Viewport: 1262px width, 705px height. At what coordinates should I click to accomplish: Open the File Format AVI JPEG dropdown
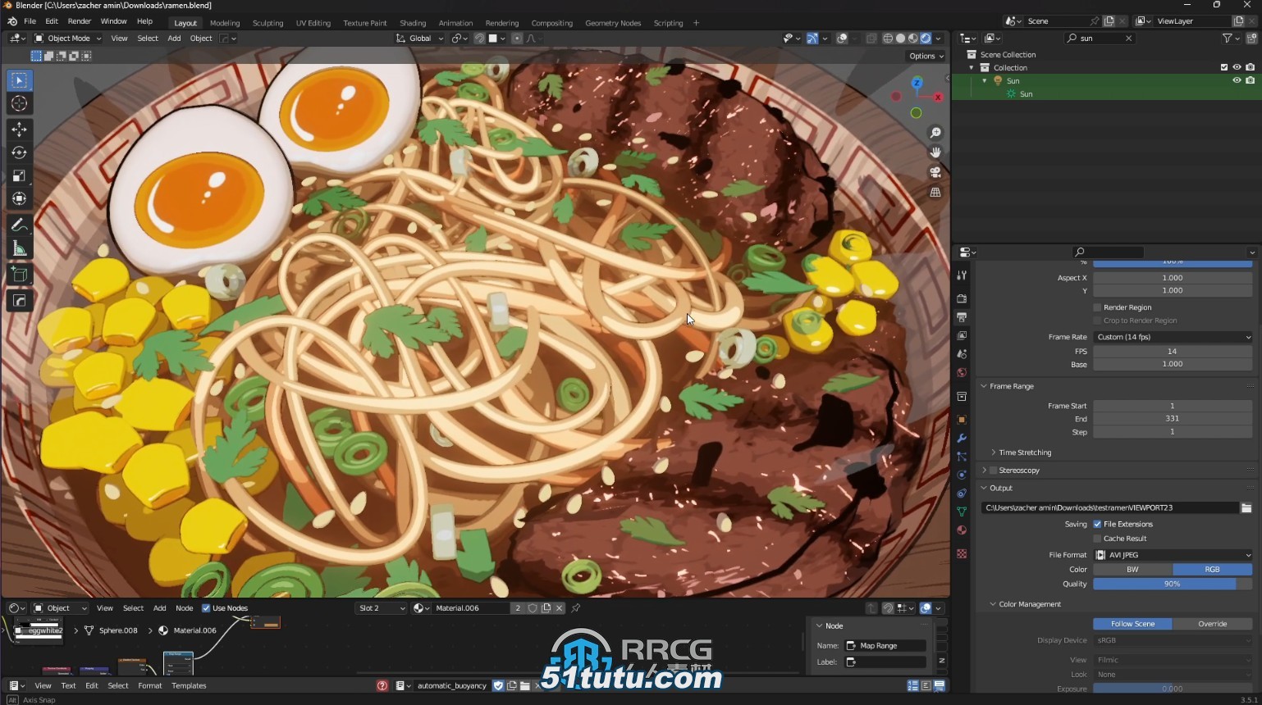pyautogui.click(x=1173, y=555)
